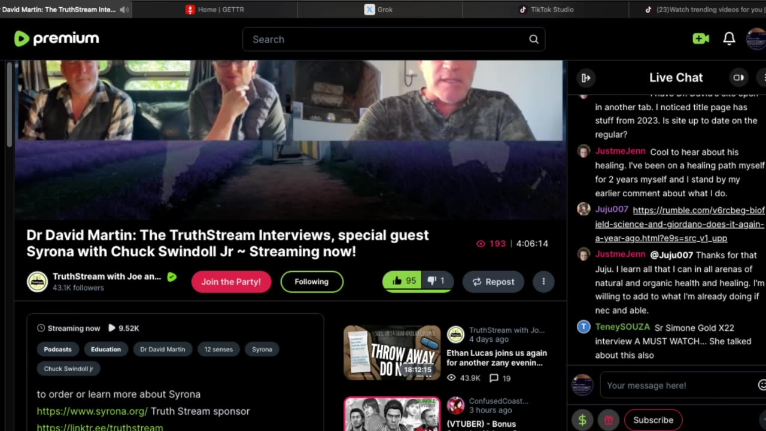Click the TruthStream verified badge
The height and width of the screenshot is (431, 766).
[x=172, y=277]
